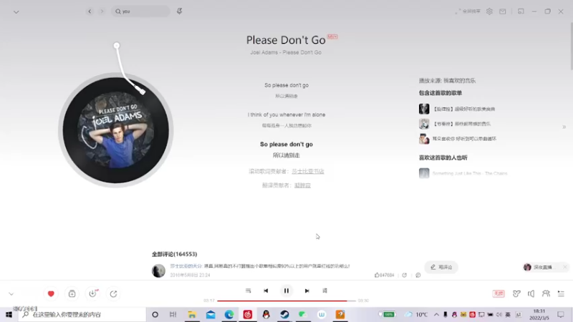Collapse the player view with the top-left chevron
The width and height of the screenshot is (573, 322).
(16, 12)
